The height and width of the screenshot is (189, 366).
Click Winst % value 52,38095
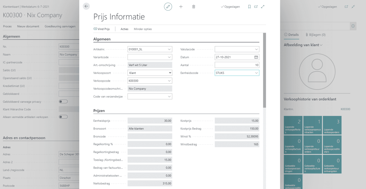(237, 136)
